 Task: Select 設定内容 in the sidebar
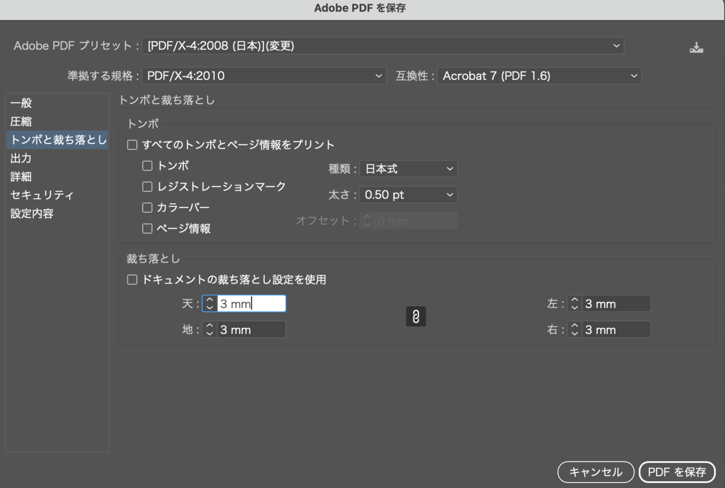click(57, 214)
